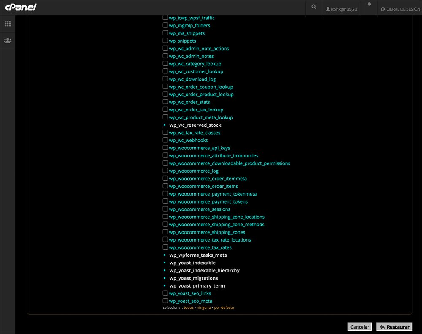Select the wp_woocommerce_api_keys checkbox

pyautogui.click(x=165, y=148)
